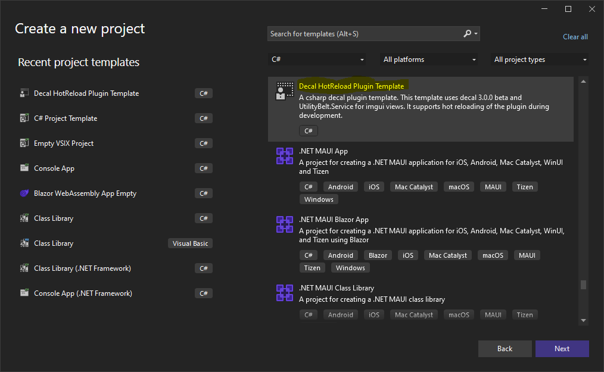This screenshot has height=372, width=604.
Task: Click the Windows tag on .NET MAUI App
Action: tap(319, 199)
